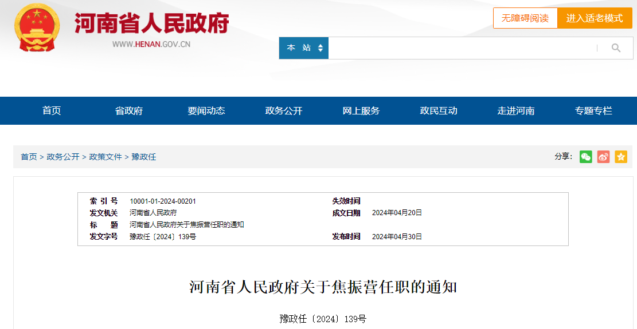This screenshot has width=637, height=329.
Task: Click the search magnifier icon
Action: point(616,48)
